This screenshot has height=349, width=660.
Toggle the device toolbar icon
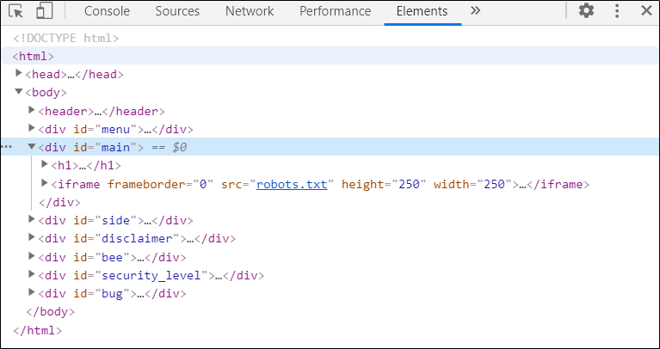(x=44, y=11)
